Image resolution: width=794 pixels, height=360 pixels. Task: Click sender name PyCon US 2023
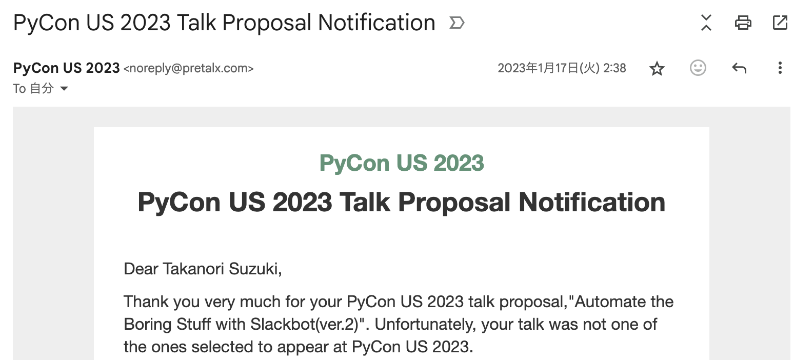66,68
